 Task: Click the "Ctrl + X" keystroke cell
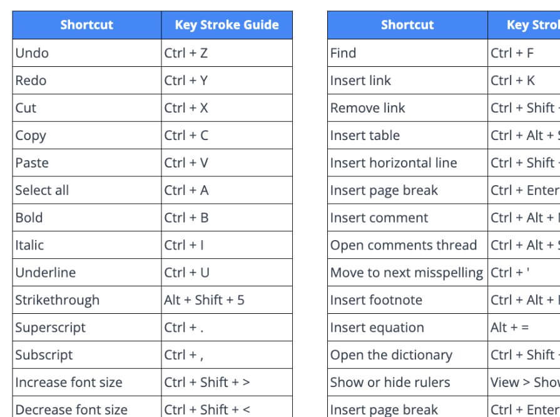point(227,108)
